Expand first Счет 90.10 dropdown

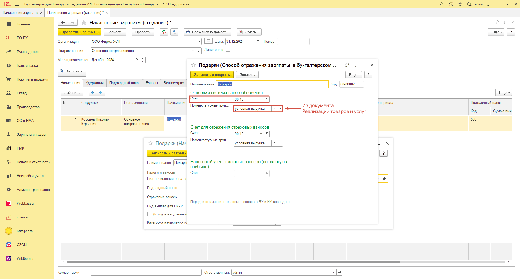tap(261, 99)
